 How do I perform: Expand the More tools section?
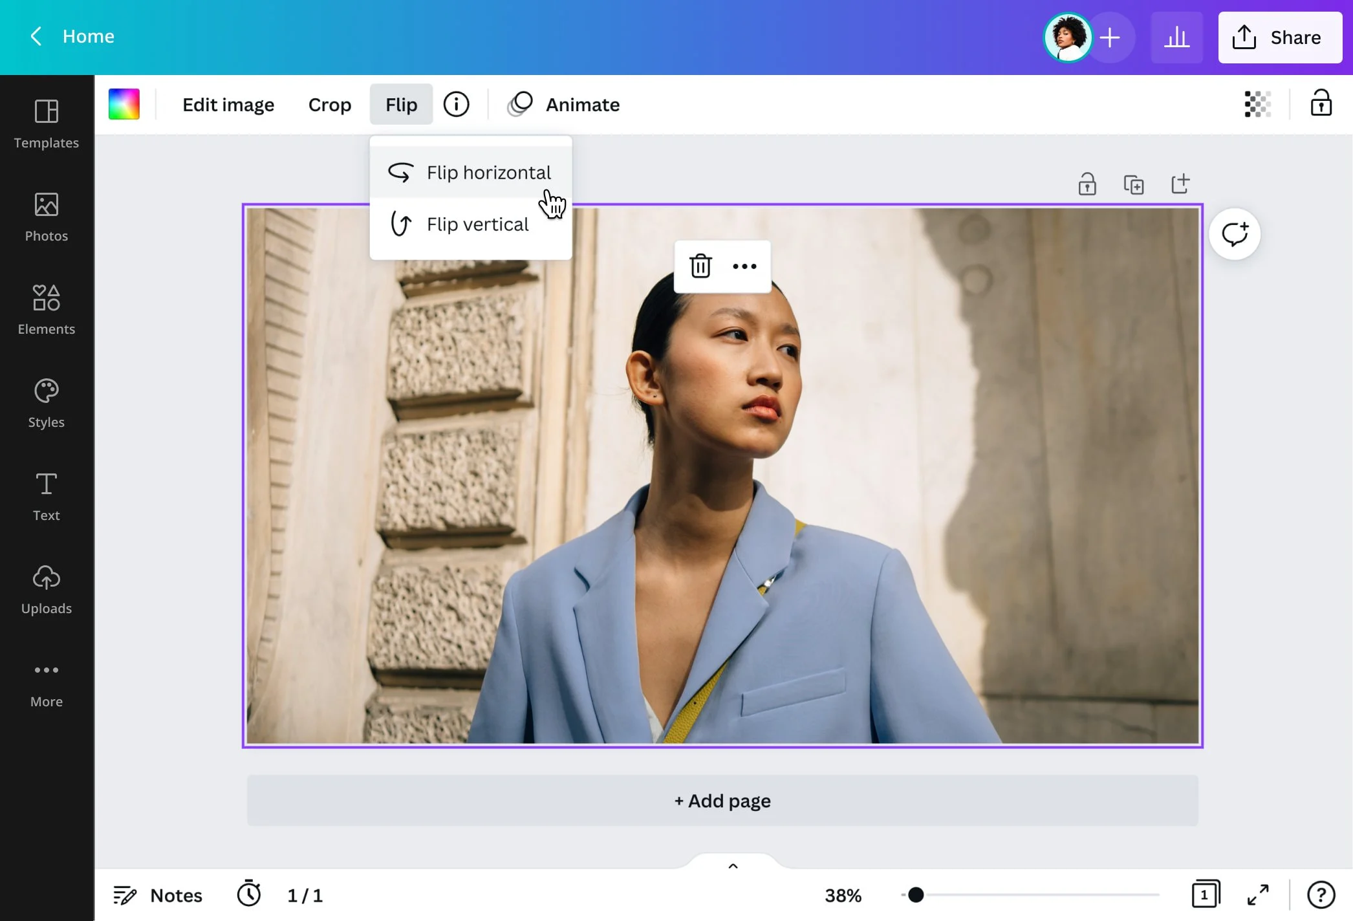click(45, 682)
